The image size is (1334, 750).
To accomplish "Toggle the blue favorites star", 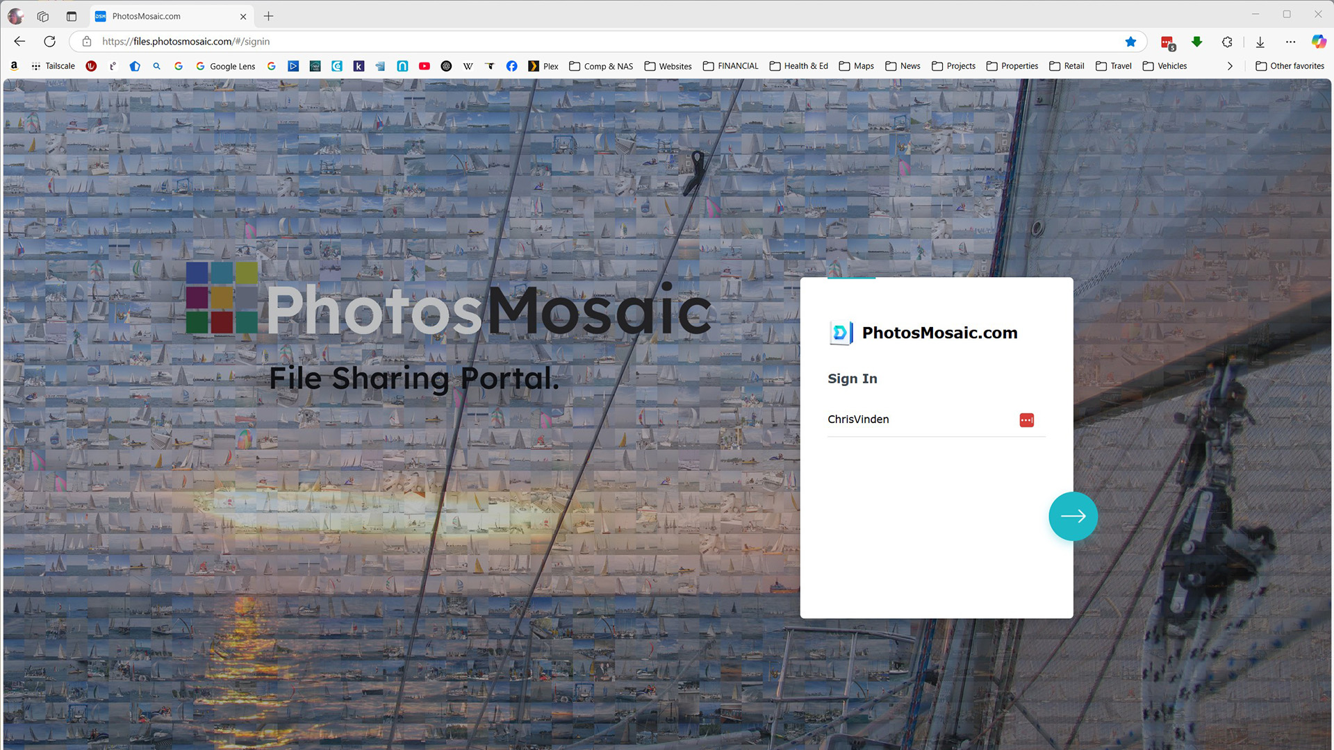I will pos(1130,42).
